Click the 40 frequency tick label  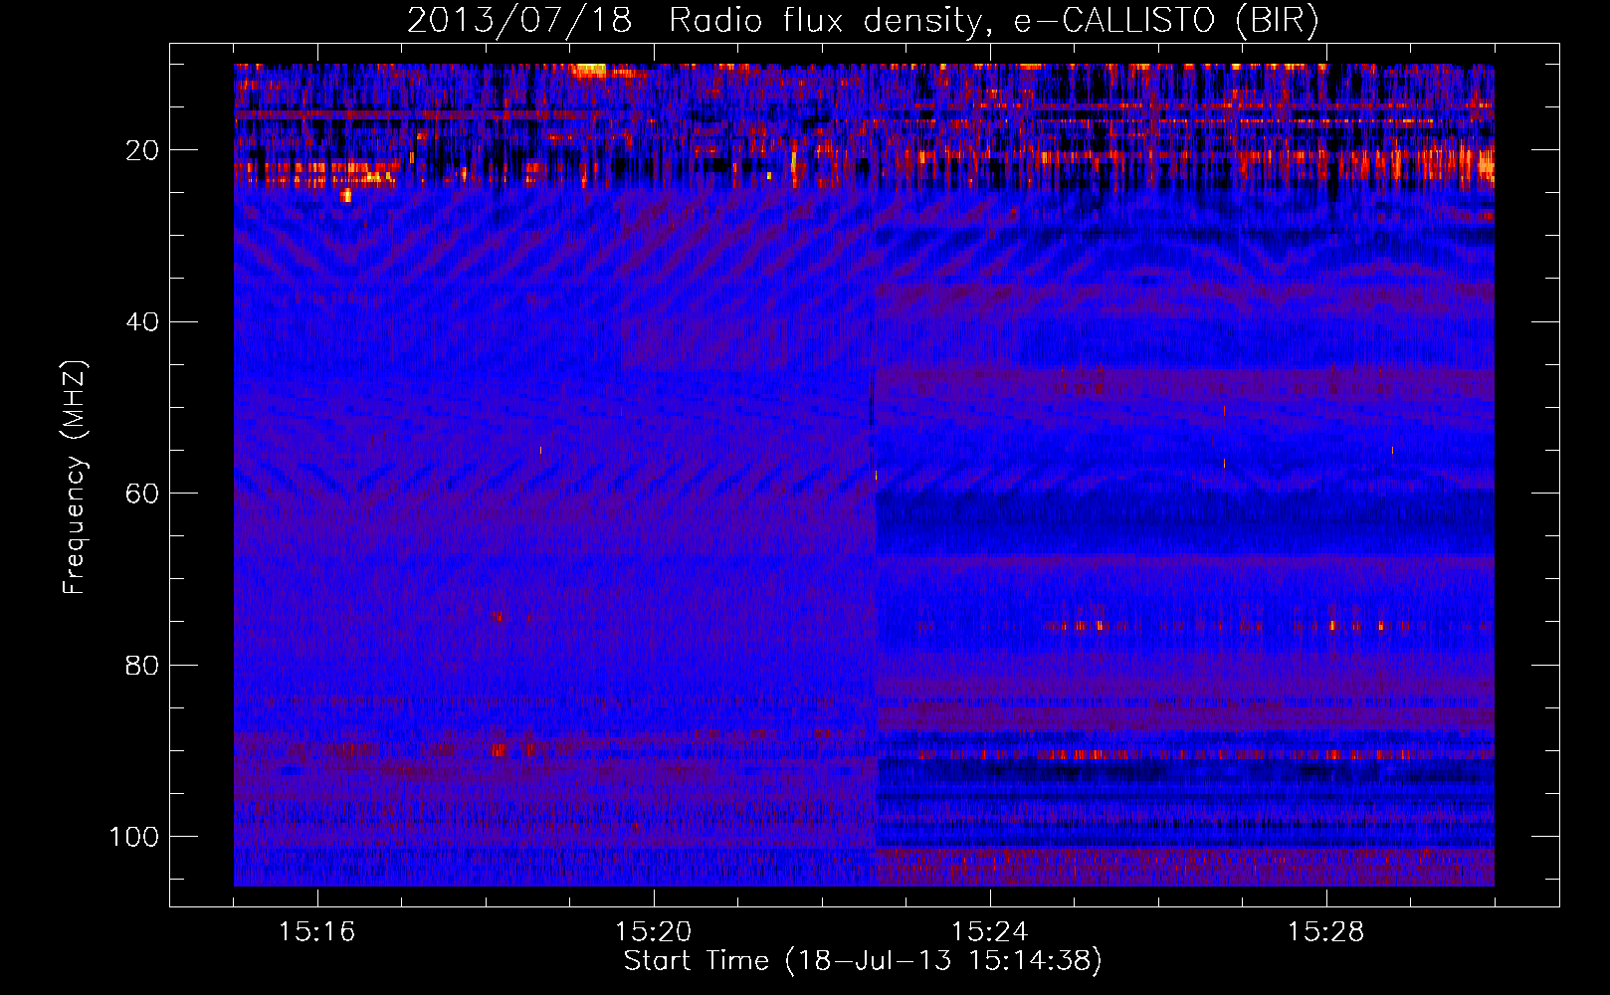pyautogui.click(x=142, y=322)
